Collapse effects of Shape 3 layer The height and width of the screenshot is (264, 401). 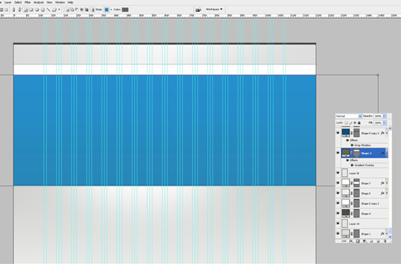point(387,153)
